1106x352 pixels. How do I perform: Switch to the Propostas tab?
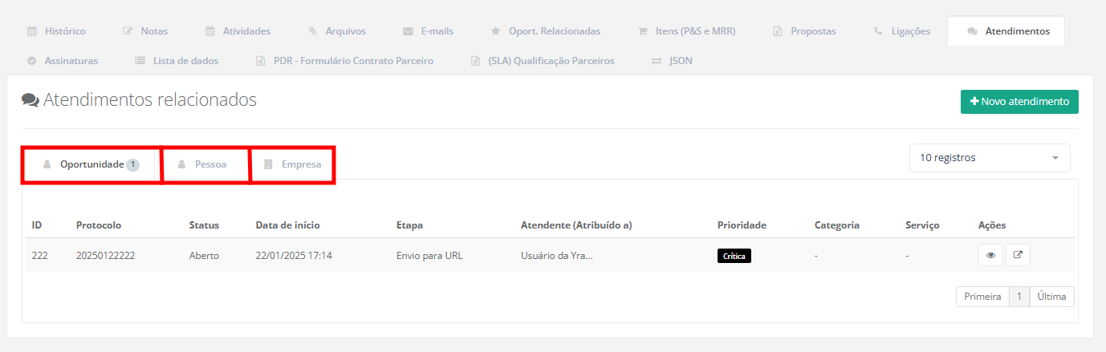[x=804, y=31]
